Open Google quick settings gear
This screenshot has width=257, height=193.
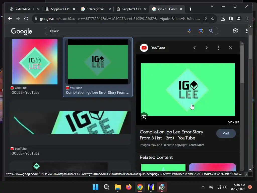pos(235,31)
